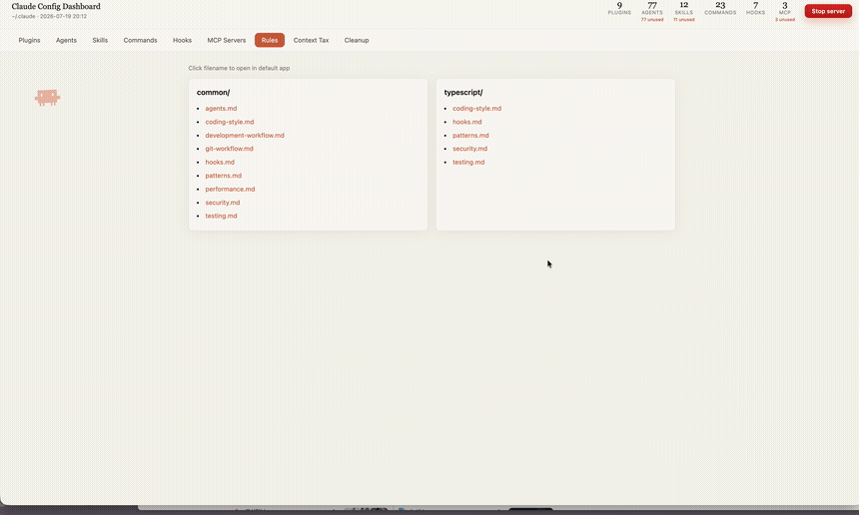The width and height of the screenshot is (859, 515).
Task: Open the MCP Servers tab
Action: (x=227, y=40)
